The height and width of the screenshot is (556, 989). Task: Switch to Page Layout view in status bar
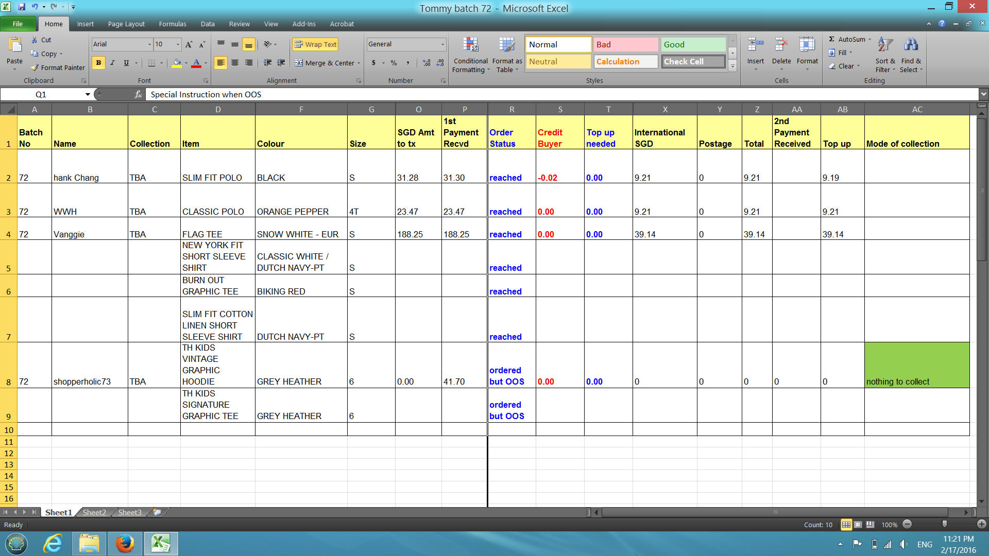[x=858, y=525]
